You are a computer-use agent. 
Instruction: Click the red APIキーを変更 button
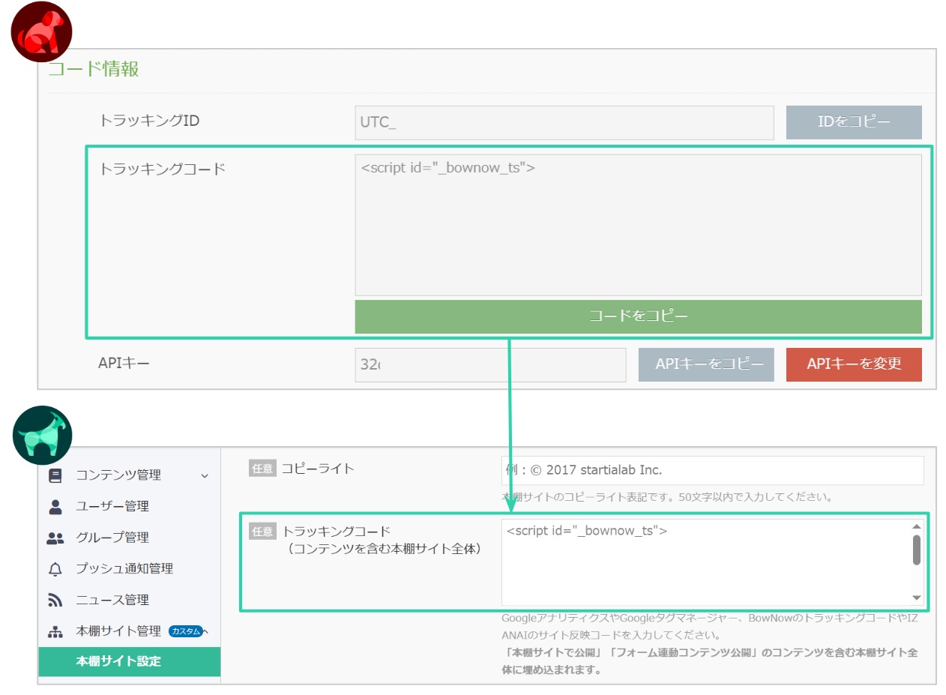[x=853, y=364]
